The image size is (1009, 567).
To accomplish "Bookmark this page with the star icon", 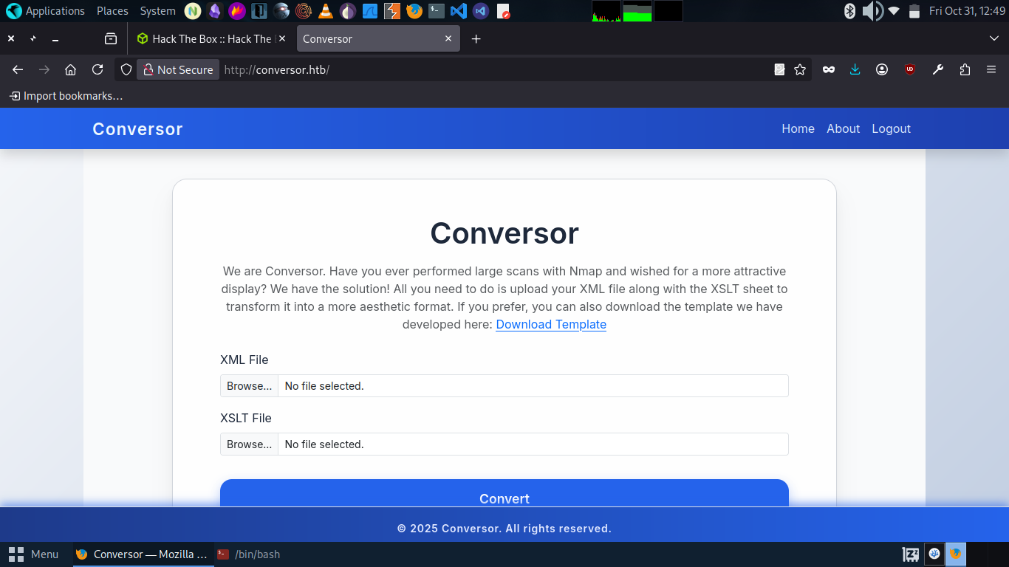I will tap(800, 69).
